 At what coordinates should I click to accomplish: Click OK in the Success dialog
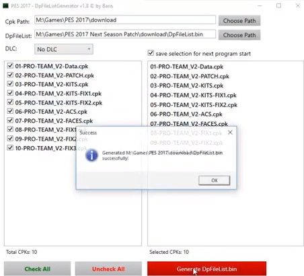[x=214, y=180]
